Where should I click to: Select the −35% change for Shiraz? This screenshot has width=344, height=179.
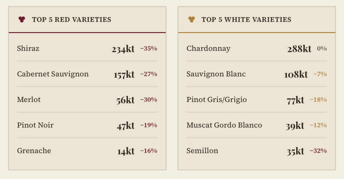click(149, 48)
